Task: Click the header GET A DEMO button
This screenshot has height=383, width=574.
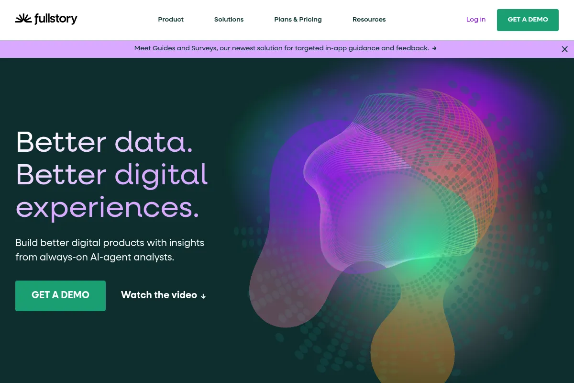Action: click(528, 20)
